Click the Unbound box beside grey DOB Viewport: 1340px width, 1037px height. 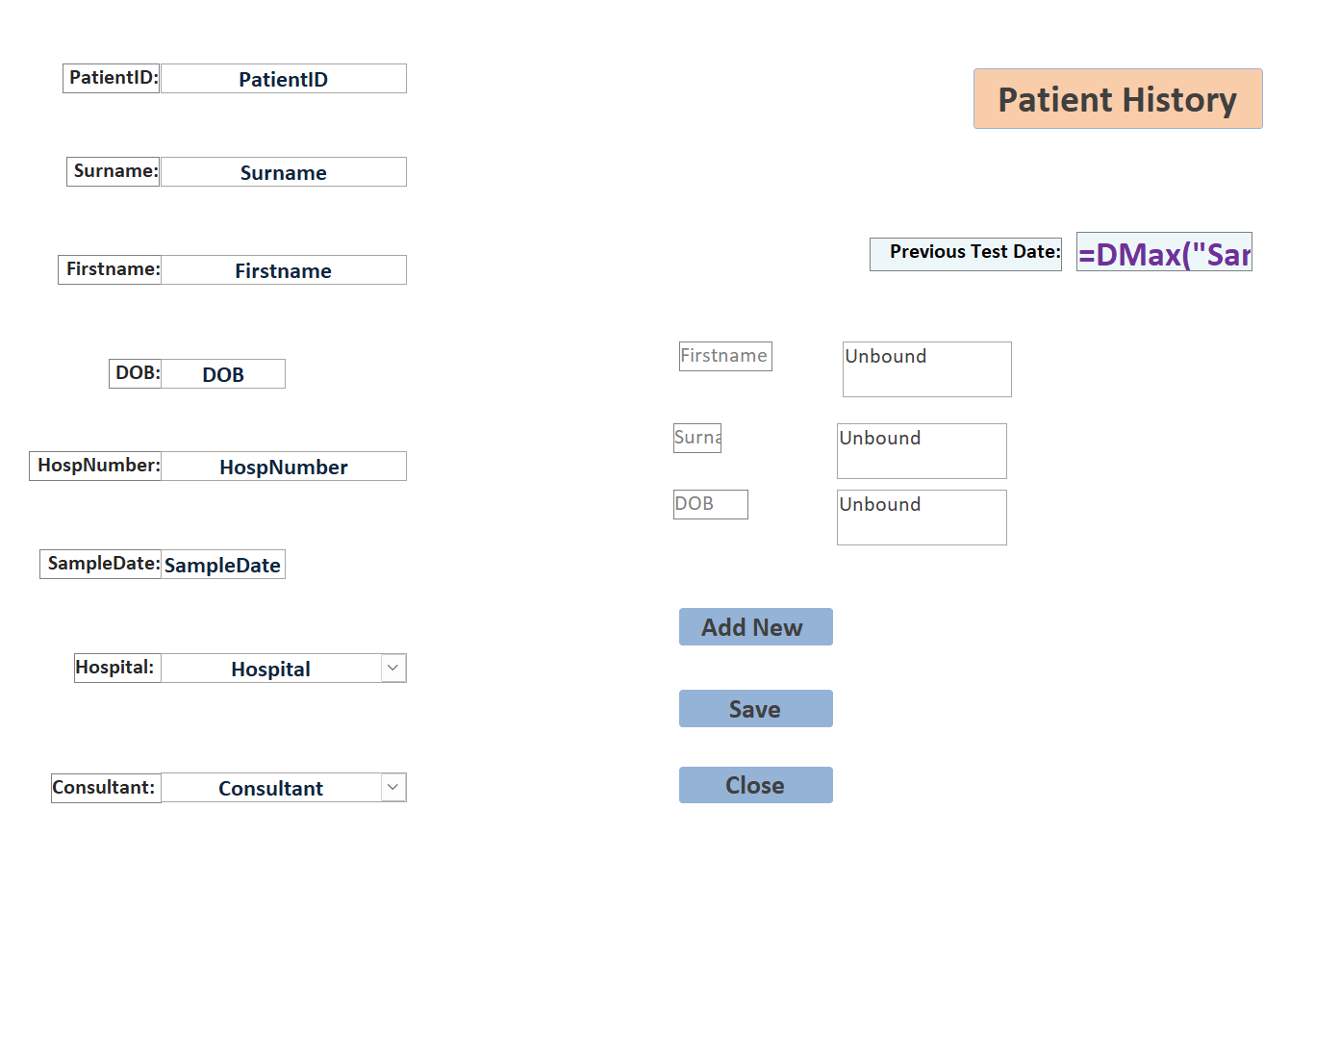(x=922, y=518)
